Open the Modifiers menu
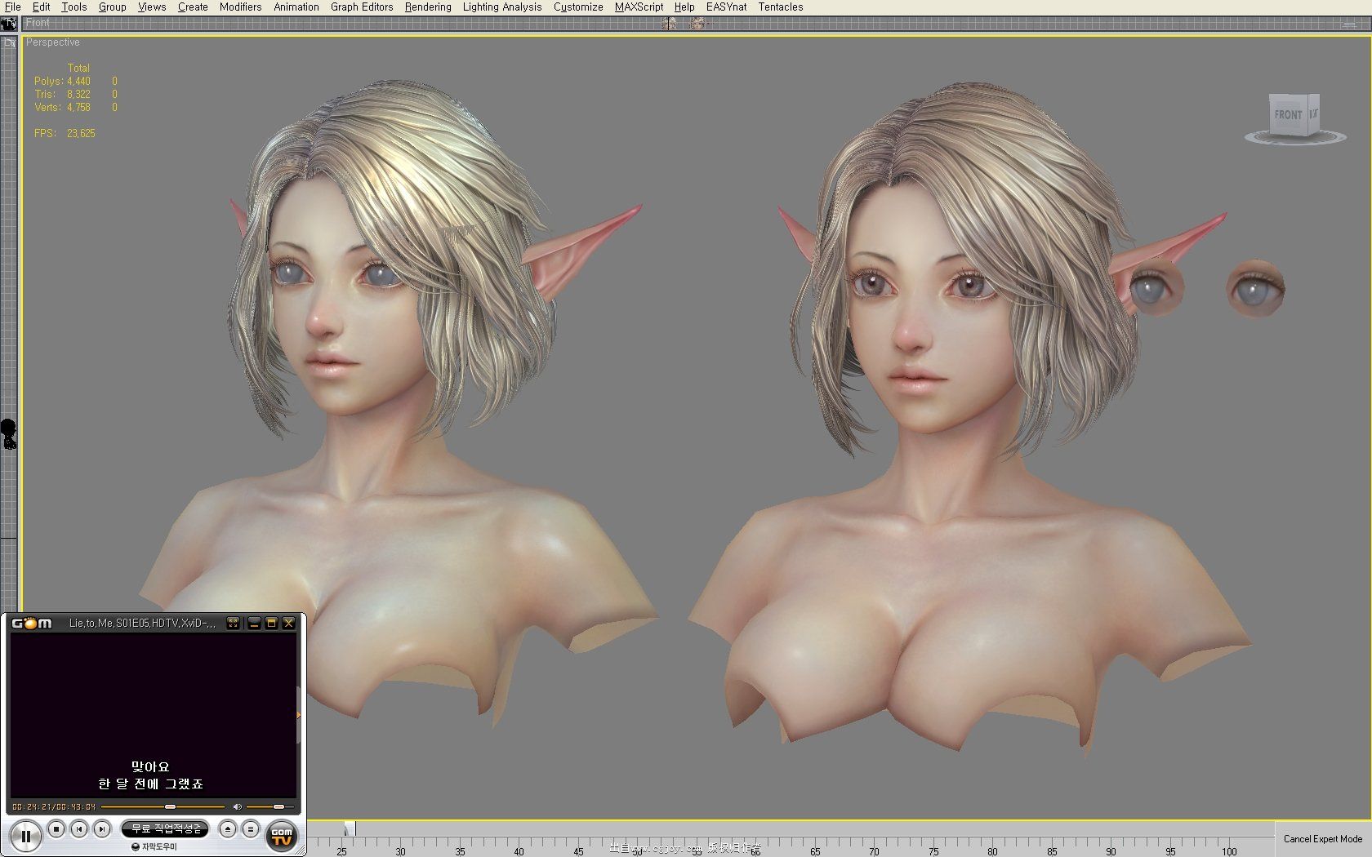Screen dimensions: 1372x857 (x=240, y=7)
